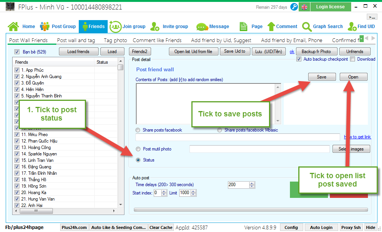Open Message via the speech bubble icon
Viewport: 382px width, 232px height.
click(x=202, y=27)
